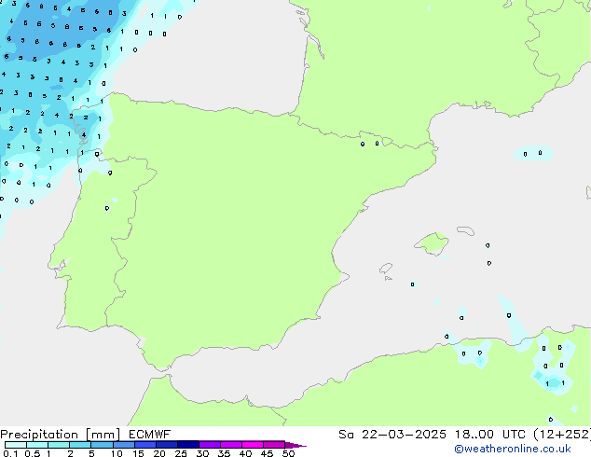This screenshot has width=591, height=457.
Task: Click the '18..00 UTC' time label
Action: 490,435
